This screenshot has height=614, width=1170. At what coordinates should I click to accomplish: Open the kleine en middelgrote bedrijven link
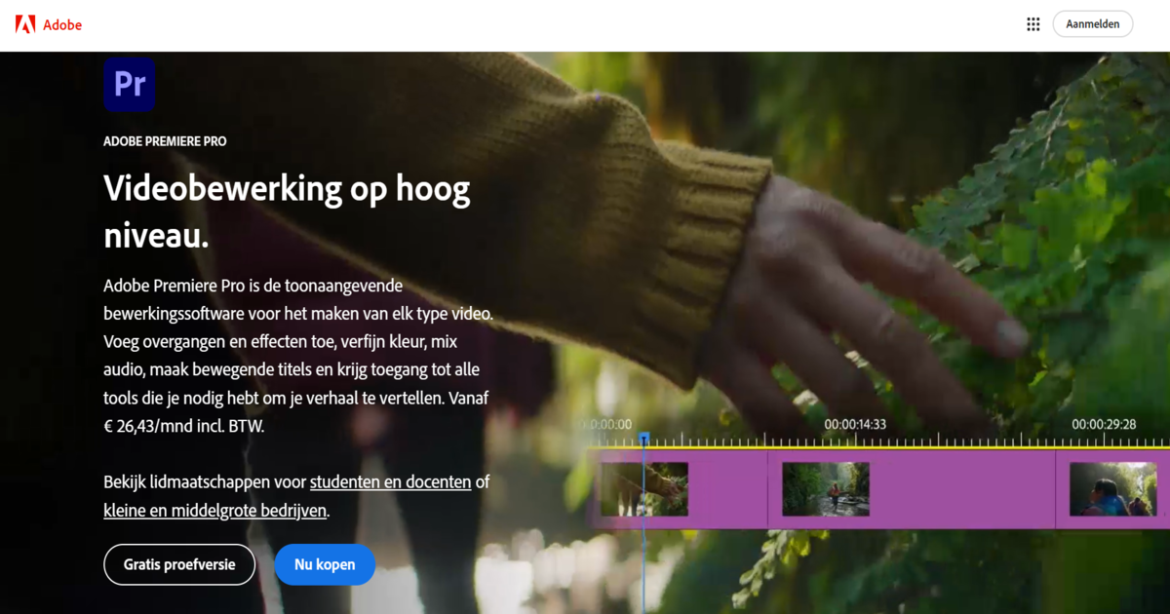tap(215, 510)
